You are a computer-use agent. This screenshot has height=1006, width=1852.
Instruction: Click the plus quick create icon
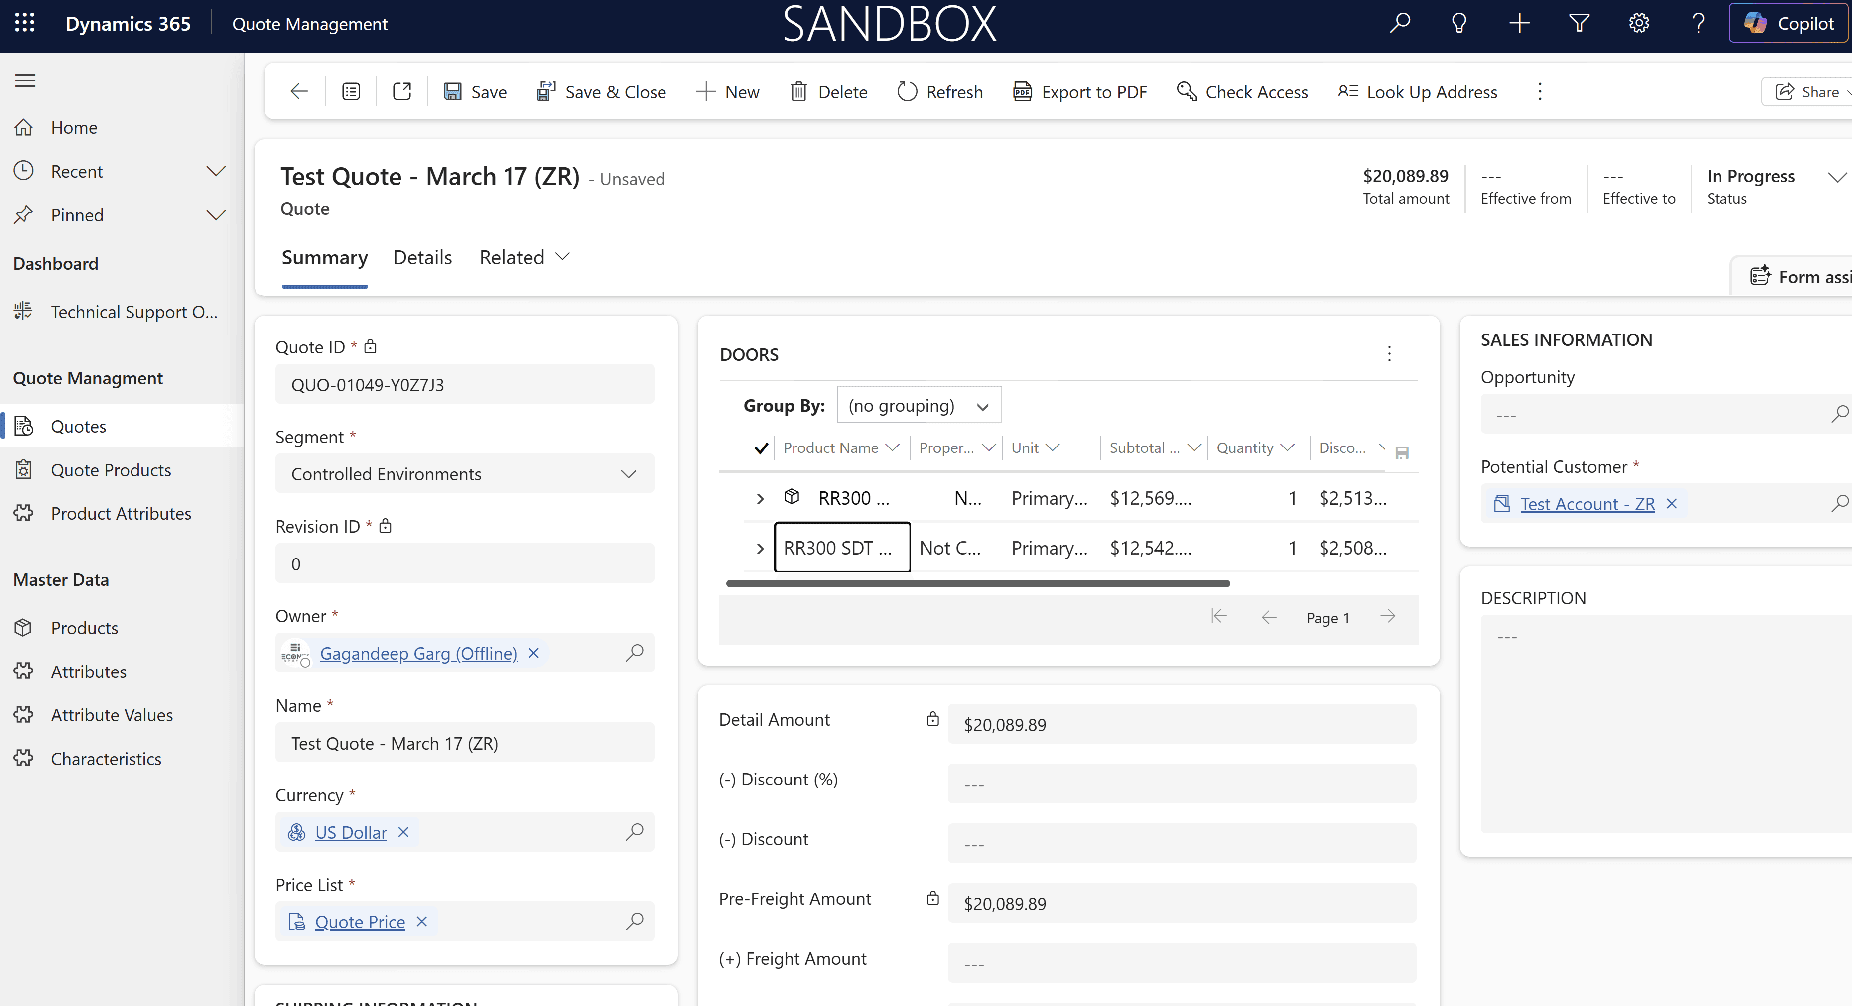(1518, 23)
